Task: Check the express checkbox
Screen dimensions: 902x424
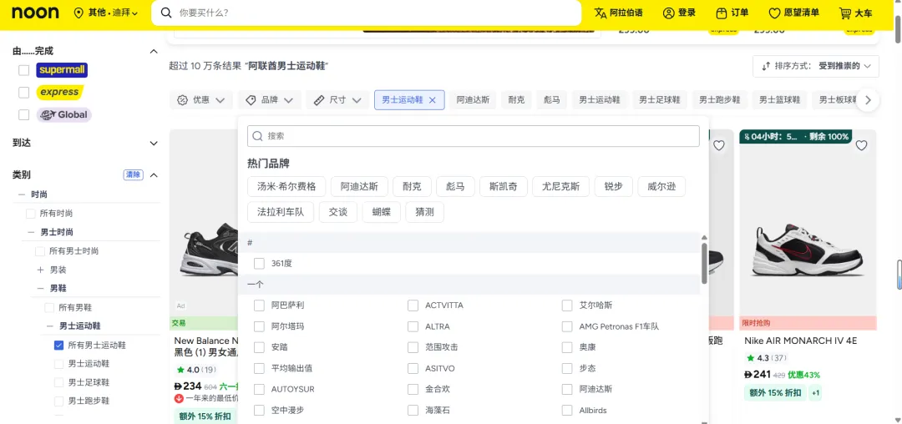Action: pyautogui.click(x=23, y=92)
